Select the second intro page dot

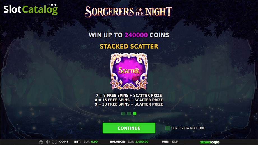coord(129,113)
